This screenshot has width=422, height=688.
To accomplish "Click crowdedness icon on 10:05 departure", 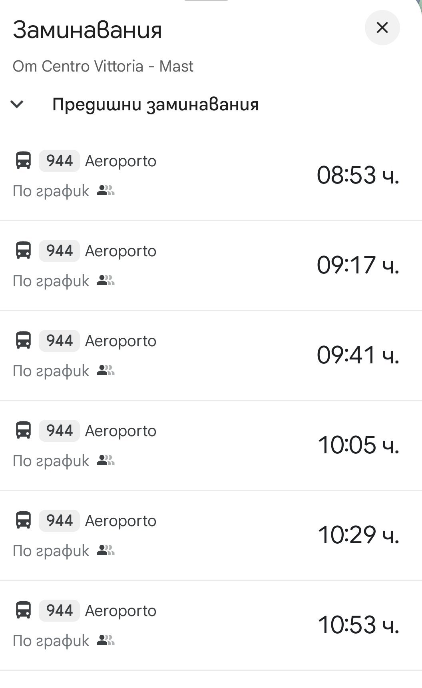I will coord(105,461).
